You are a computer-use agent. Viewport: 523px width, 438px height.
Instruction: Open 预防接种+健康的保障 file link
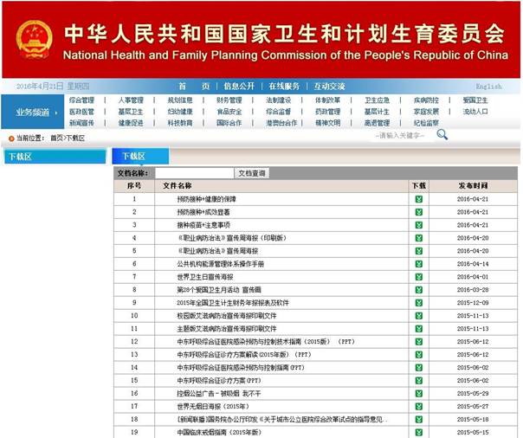pos(206,199)
